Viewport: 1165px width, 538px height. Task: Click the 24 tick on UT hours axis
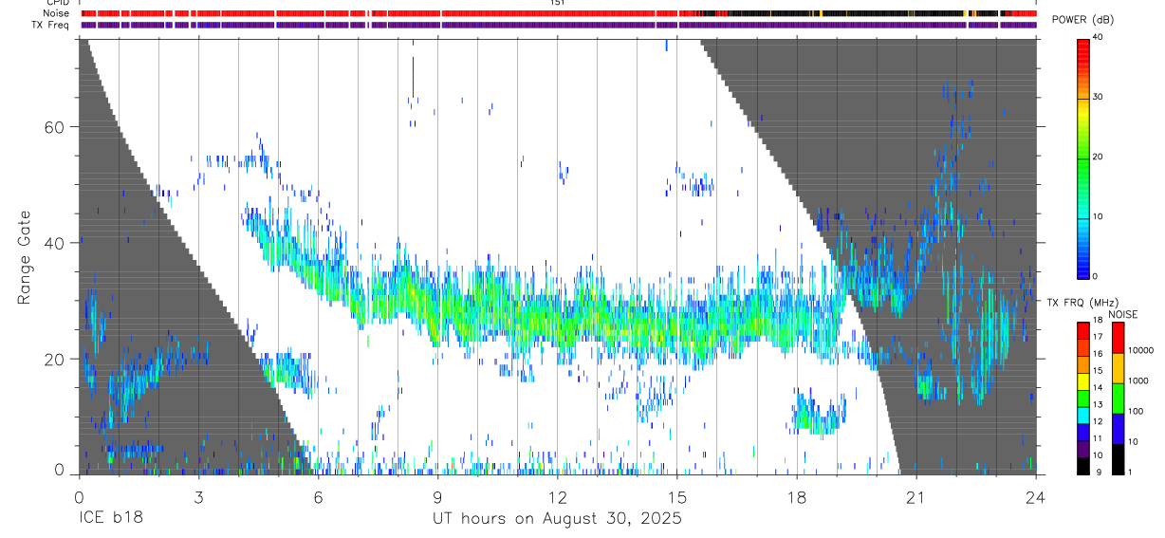click(1036, 496)
